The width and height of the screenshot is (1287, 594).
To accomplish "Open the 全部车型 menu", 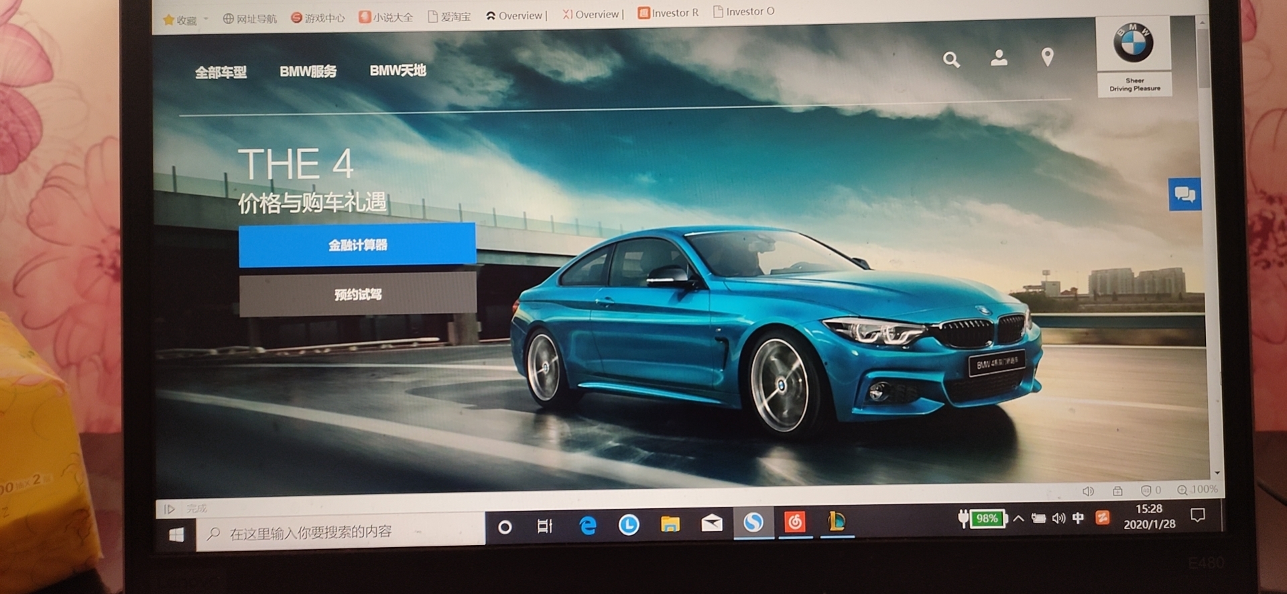I will tap(221, 72).
